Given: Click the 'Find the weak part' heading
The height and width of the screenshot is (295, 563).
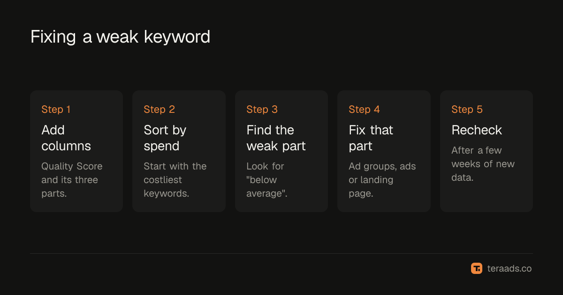Looking at the screenshot, I should [276, 138].
